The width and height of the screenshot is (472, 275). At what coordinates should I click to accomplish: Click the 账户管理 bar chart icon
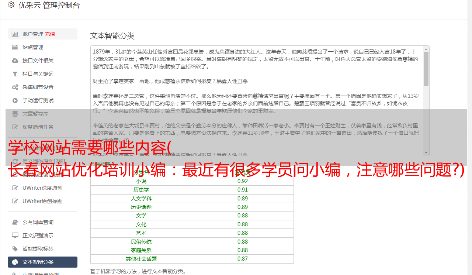click(x=15, y=34)
